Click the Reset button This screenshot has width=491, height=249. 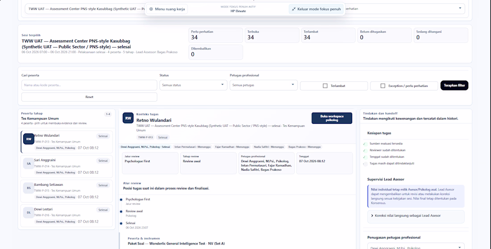pyautogui.click(x=89, y=97)
